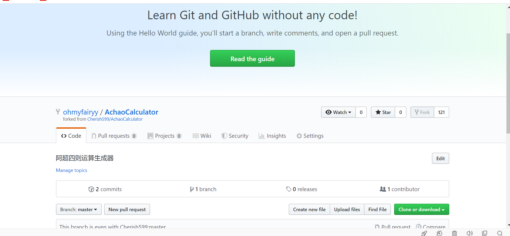Screen dimensions: 510x236
Task: Click the fork icon beside ohmyfairyy
Action: [x=58, y=112]
